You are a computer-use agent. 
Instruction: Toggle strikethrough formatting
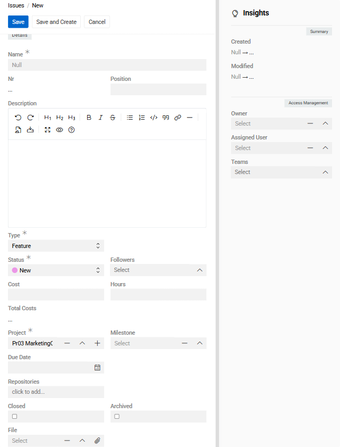tap(113, 118)
